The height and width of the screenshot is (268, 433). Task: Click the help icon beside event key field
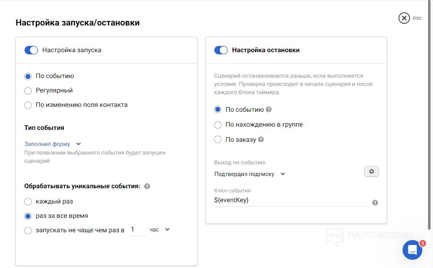[375, 203]
